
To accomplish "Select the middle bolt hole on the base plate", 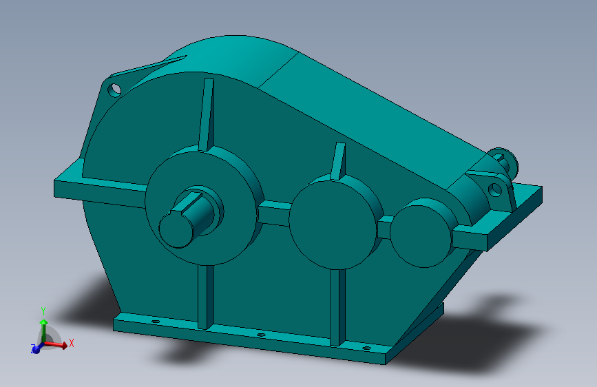I will point(261,335).
